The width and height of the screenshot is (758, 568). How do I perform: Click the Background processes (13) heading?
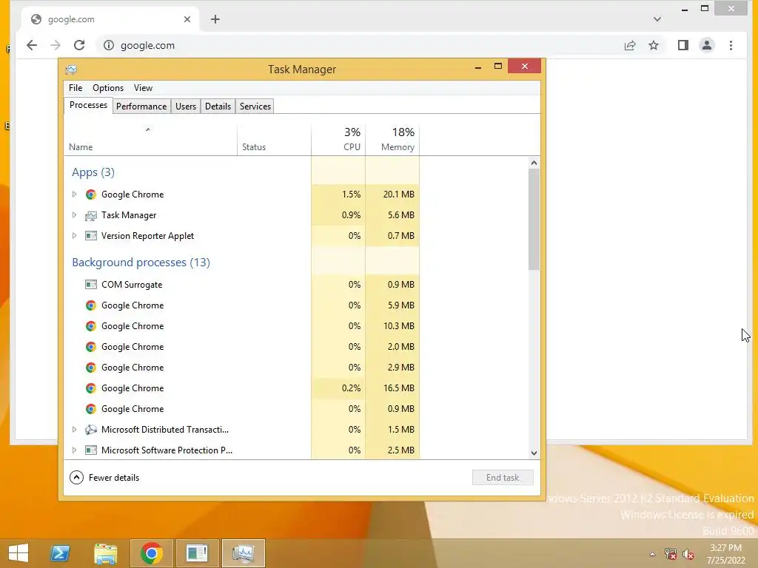[x=141, y=263]
